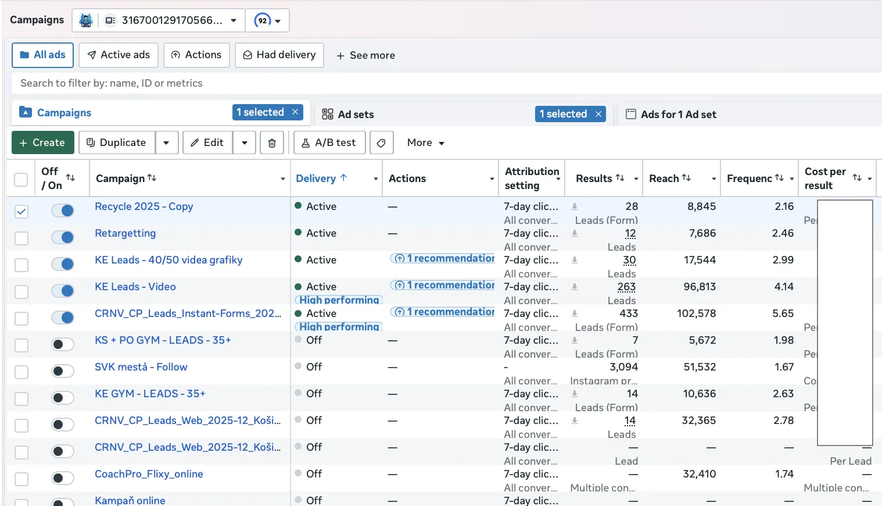
Task: Toggle the select-all header checkbox
Action: pos(21,179)
